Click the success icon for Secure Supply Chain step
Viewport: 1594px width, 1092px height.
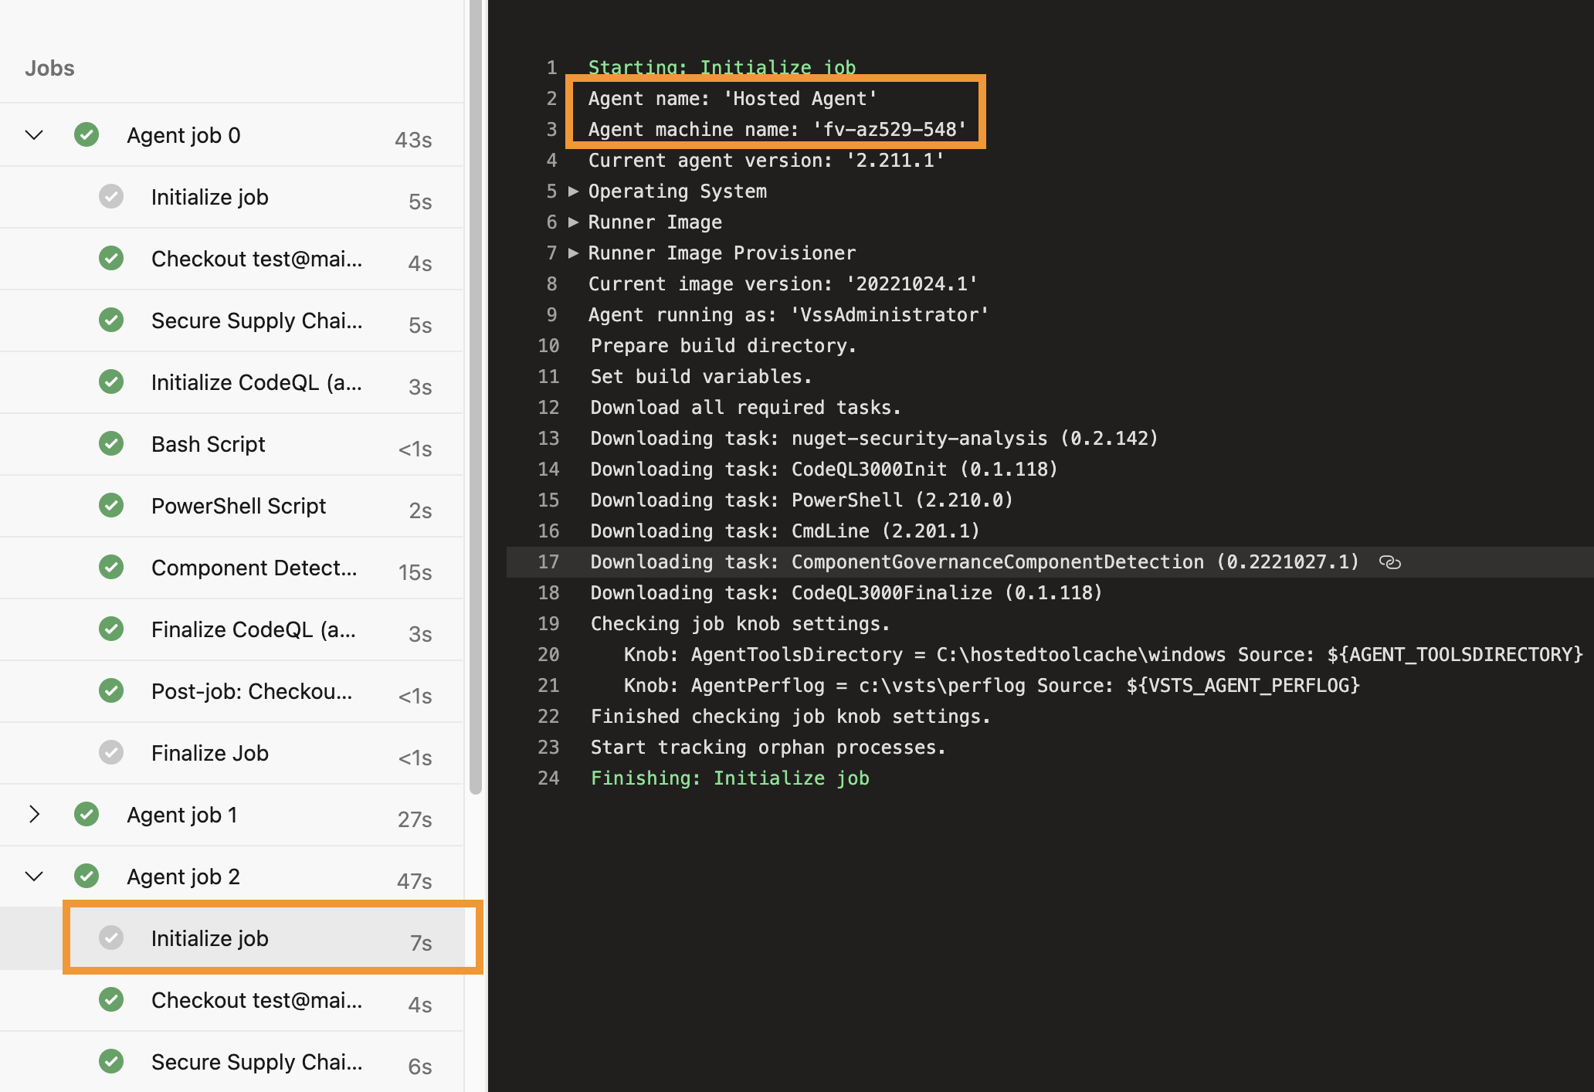coord(111,320)
